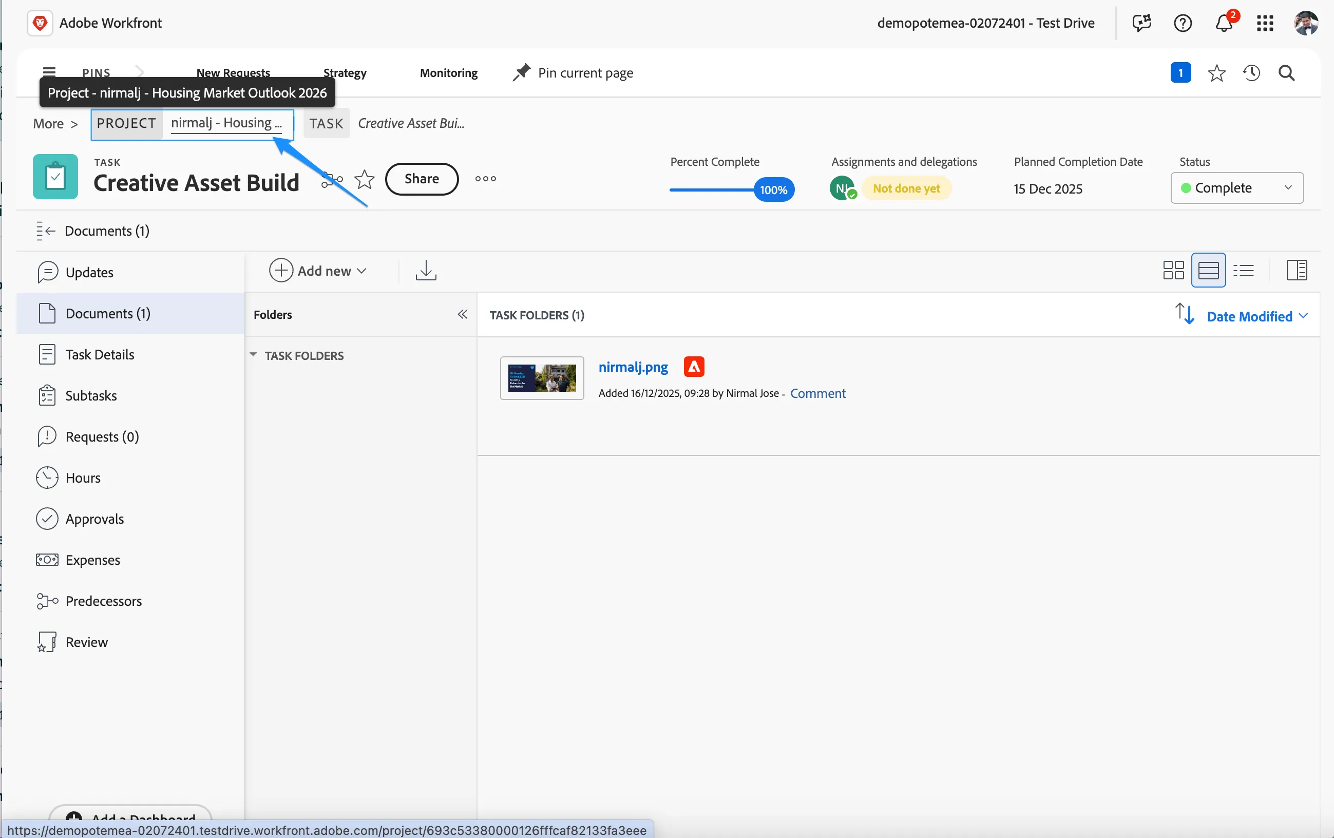
Task: Open the recents history clock icon
Action: 1251,72
